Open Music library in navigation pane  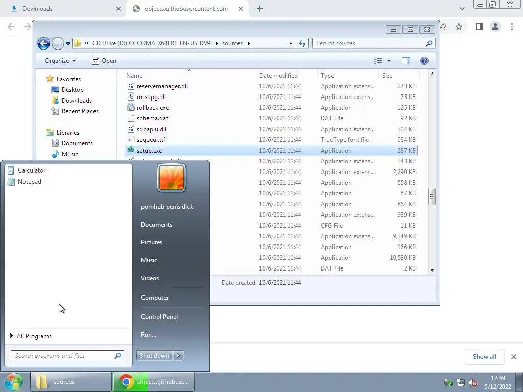click(x=69, y=154)
